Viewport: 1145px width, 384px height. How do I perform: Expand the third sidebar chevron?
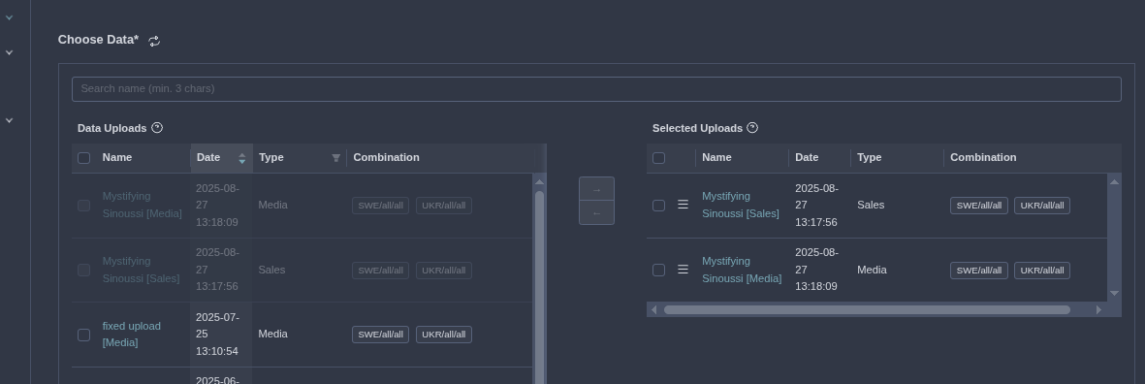10,119
